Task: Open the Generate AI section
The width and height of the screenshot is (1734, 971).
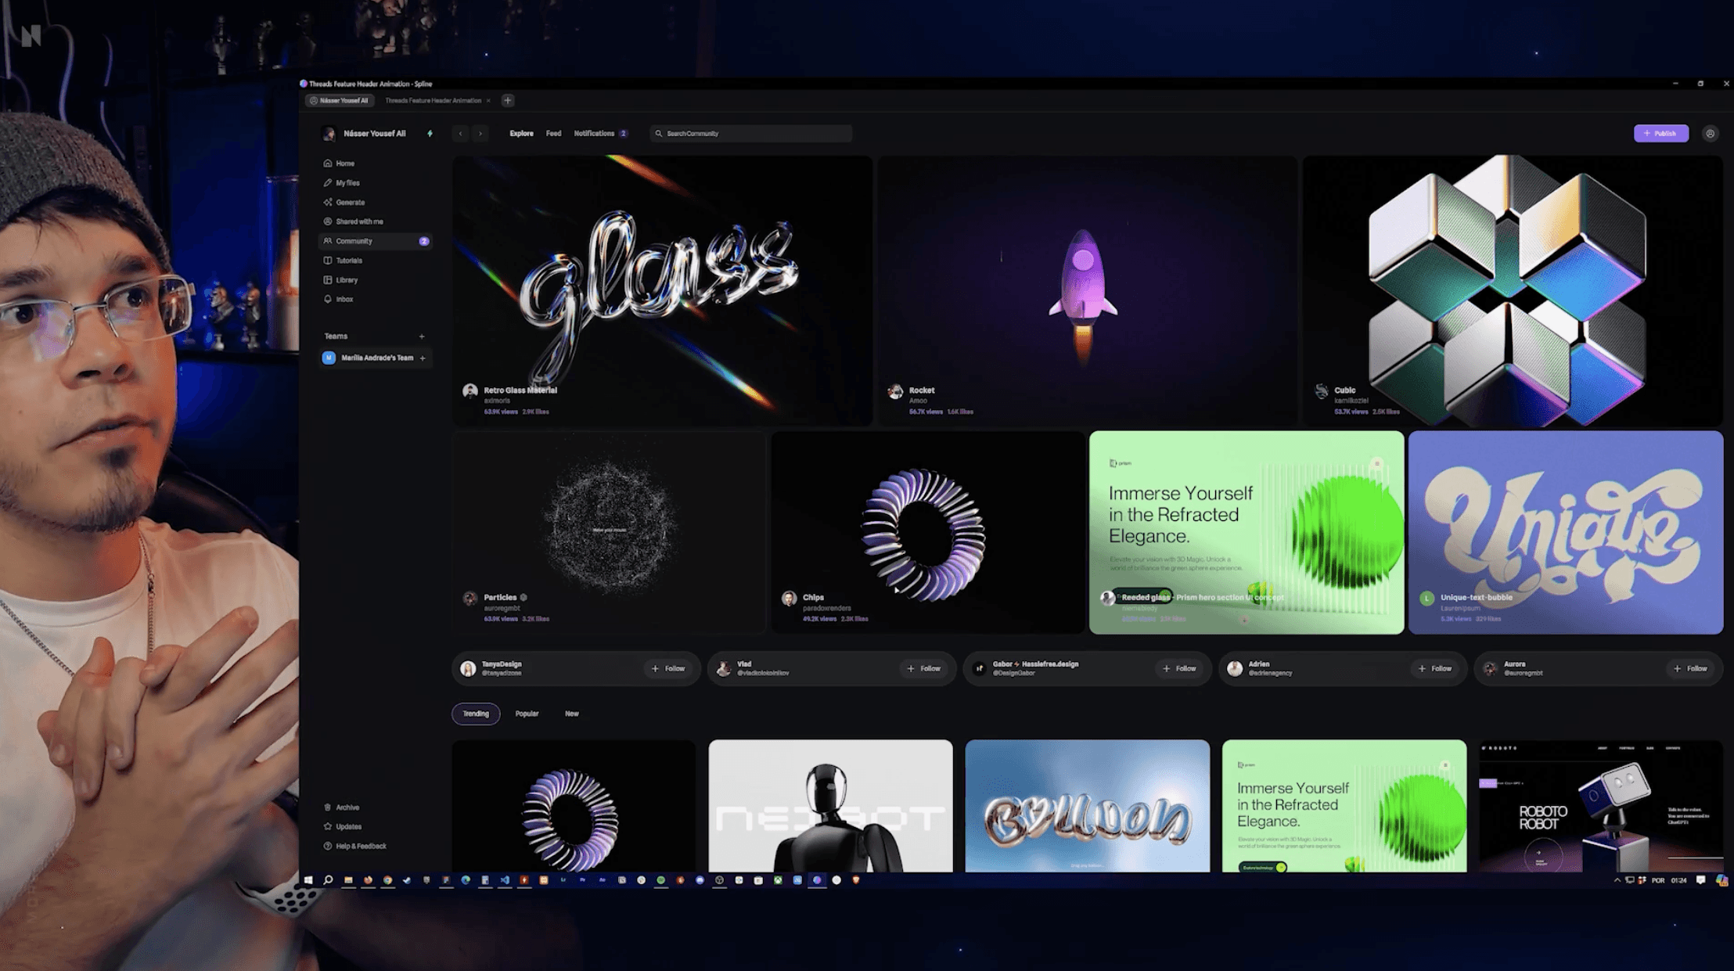Action: tap(349, 203)
